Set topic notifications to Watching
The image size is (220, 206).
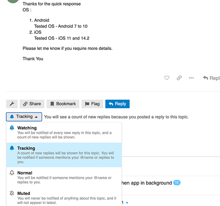(x=64, y=132)
